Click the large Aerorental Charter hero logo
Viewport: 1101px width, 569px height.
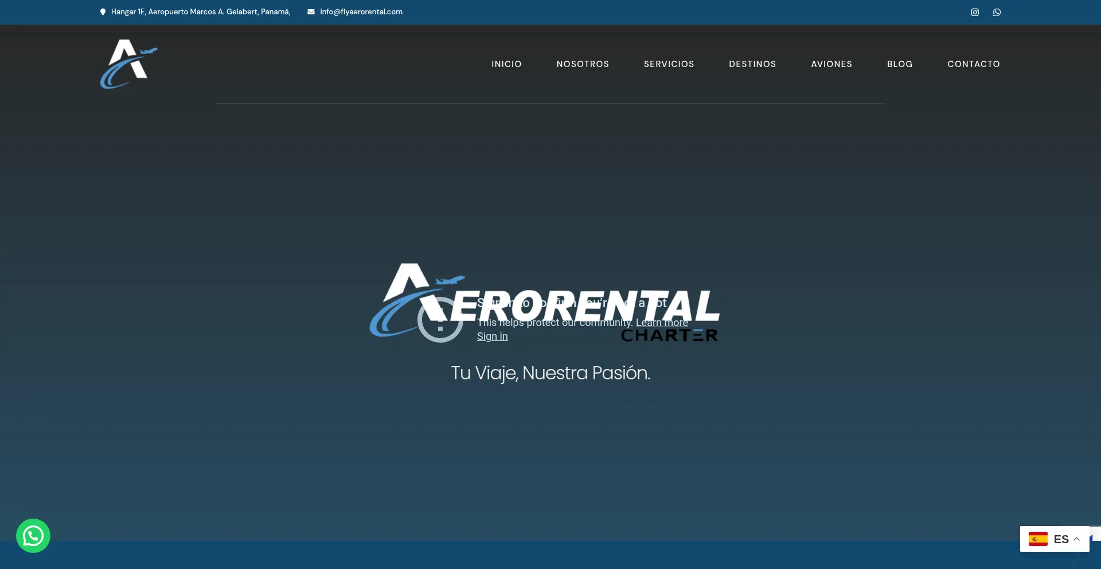(545, 303)
